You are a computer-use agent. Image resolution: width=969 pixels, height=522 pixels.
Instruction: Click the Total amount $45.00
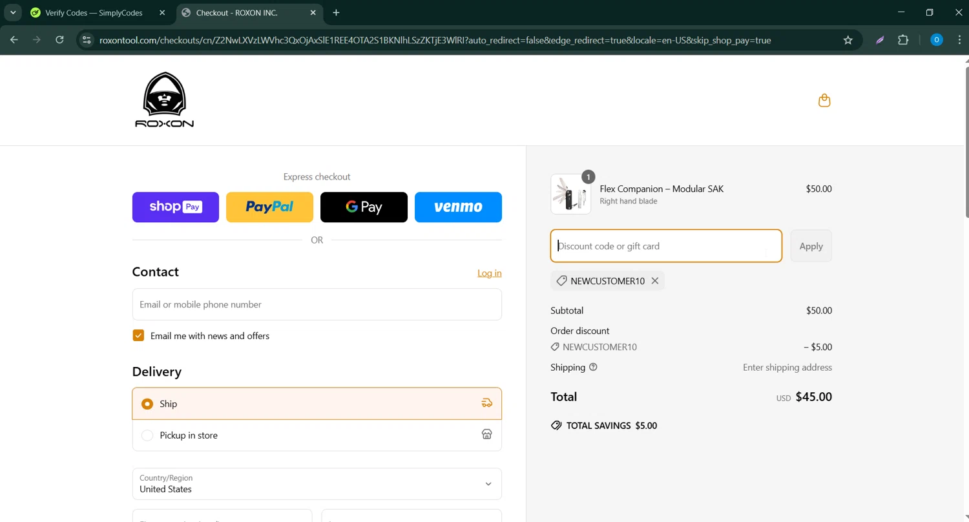click(x=813, y=397)
